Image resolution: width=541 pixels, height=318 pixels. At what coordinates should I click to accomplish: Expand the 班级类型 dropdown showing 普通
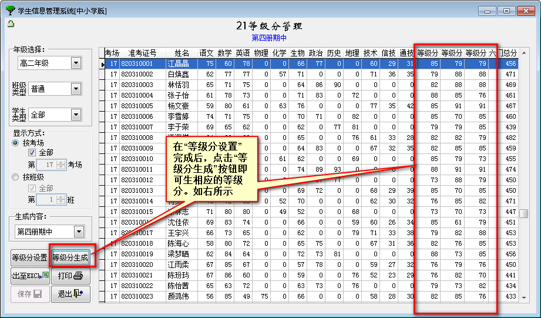tap(75, 89)
